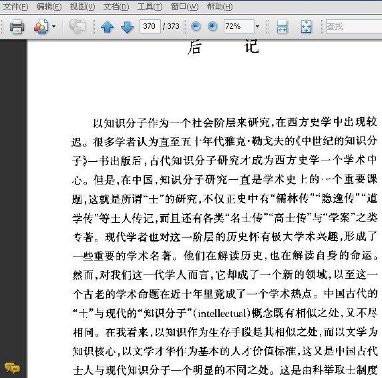Click the printer icon in toolbar
Screen dimensions: 382x378
pyautogui.click(x=17, y=26)
